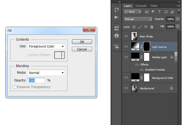Select the Background layer name

pos(147,88)
